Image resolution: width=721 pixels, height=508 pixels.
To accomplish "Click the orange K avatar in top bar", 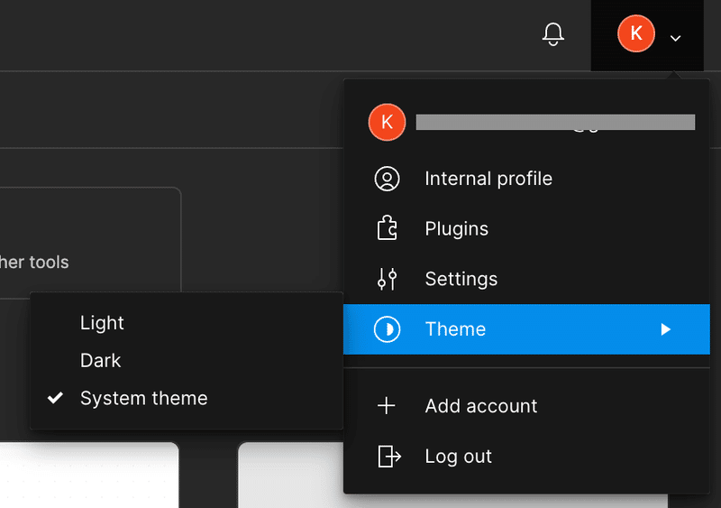I will [x=636, y=34].
